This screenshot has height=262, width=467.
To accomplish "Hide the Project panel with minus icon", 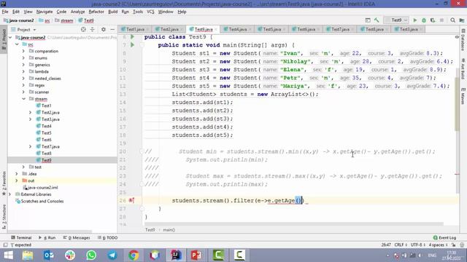I will point(112,29).
